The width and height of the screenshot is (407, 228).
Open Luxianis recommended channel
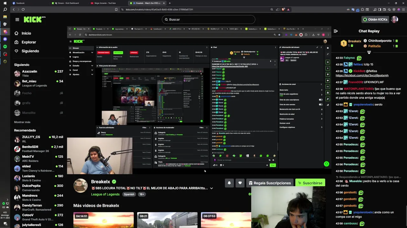click(x=39, y=178)
